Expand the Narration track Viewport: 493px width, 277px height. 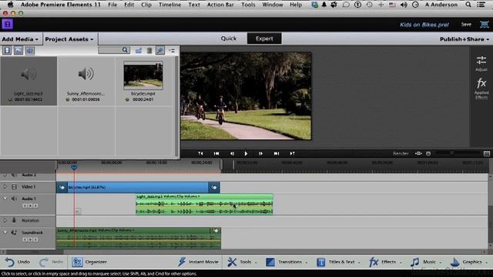click(x=5, y=221)
